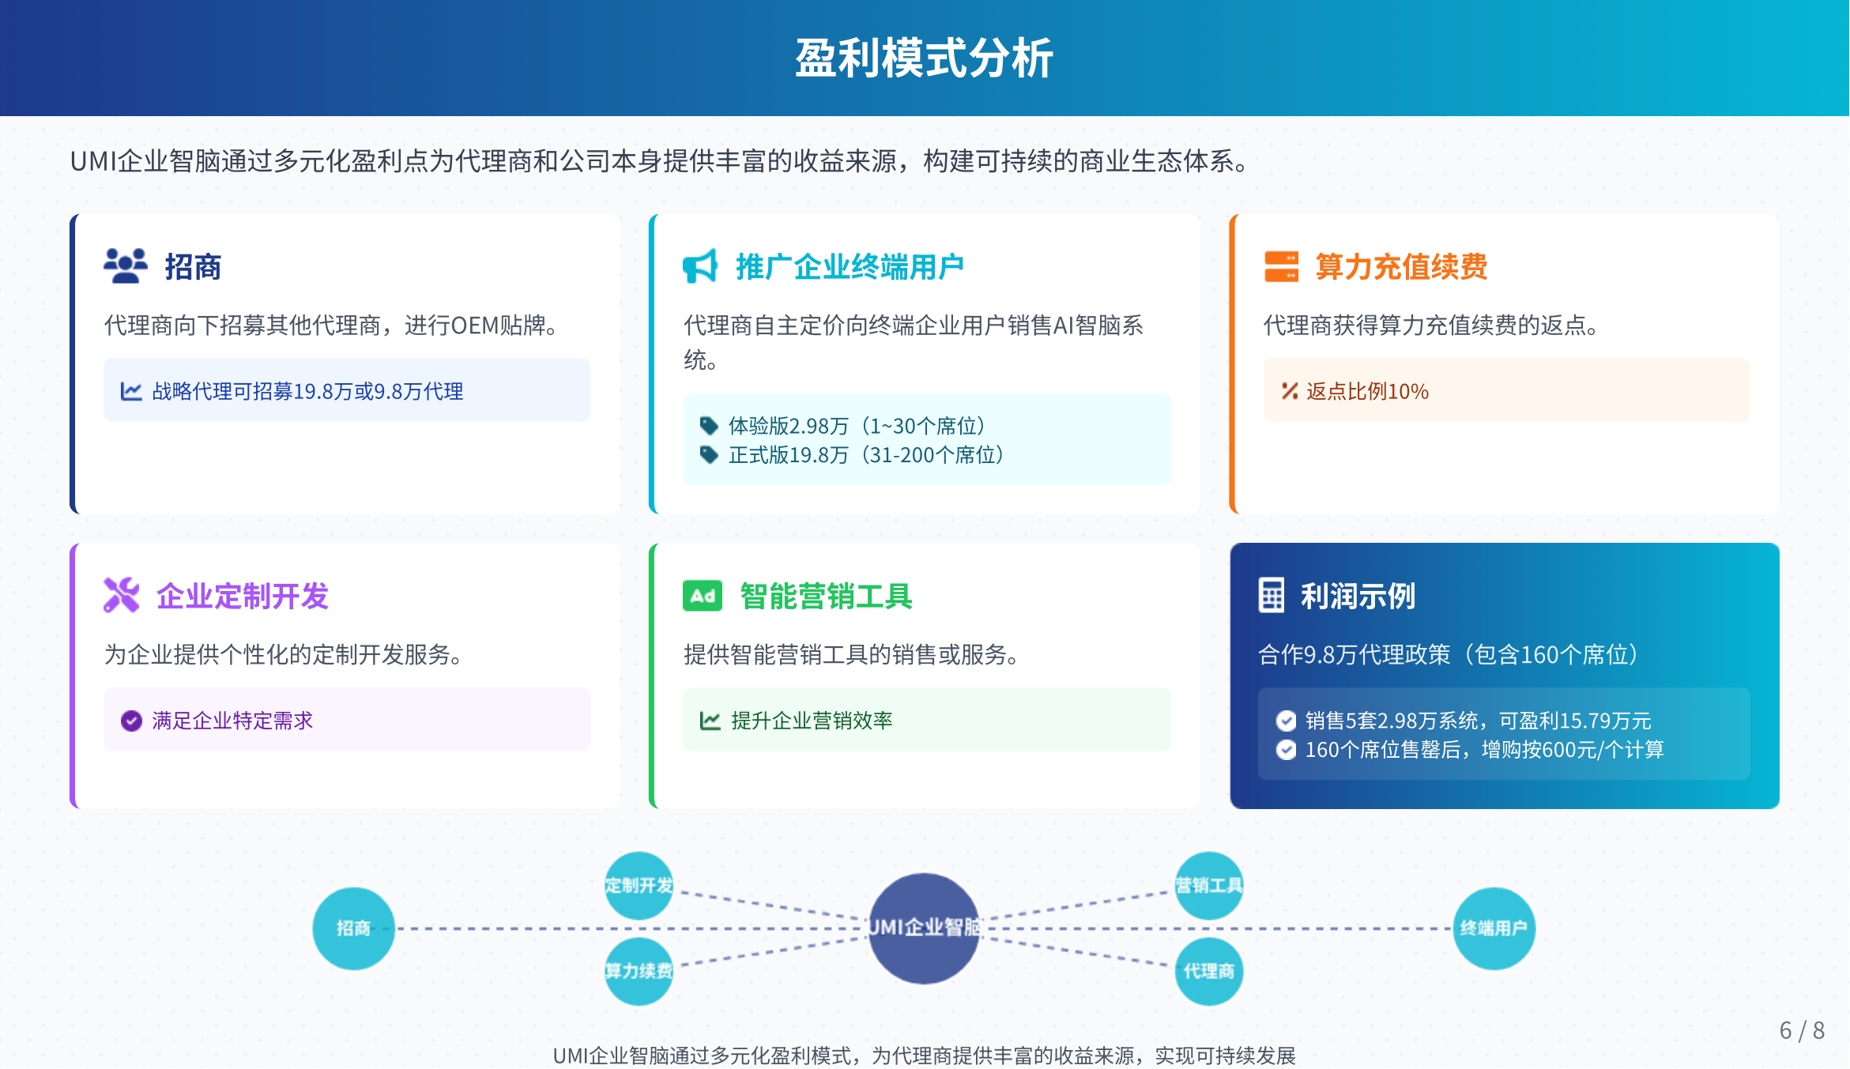Image resolution: width=1850 pixels, height=1069 pixels.
Task: Click the text 返点比例10%
Action: 1367,391
